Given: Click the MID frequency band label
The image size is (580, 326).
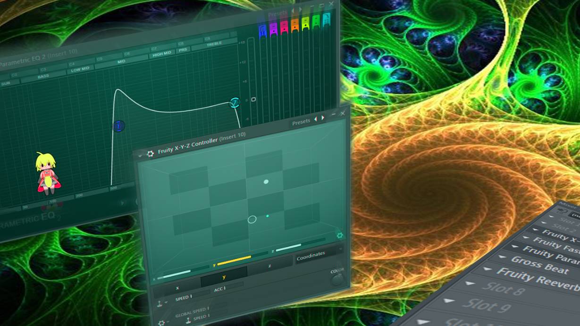Looking at the screenshot, I should pyautogui.click(x=121, y=62).
